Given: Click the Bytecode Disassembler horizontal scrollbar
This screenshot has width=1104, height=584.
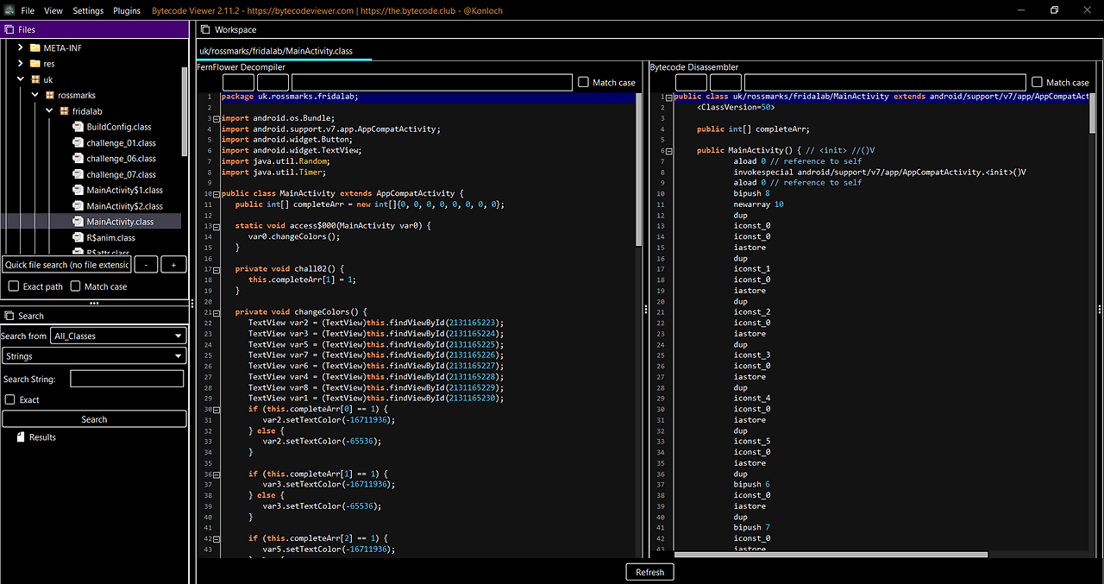Looking at the screenshot, I should (x=830, y=554).
